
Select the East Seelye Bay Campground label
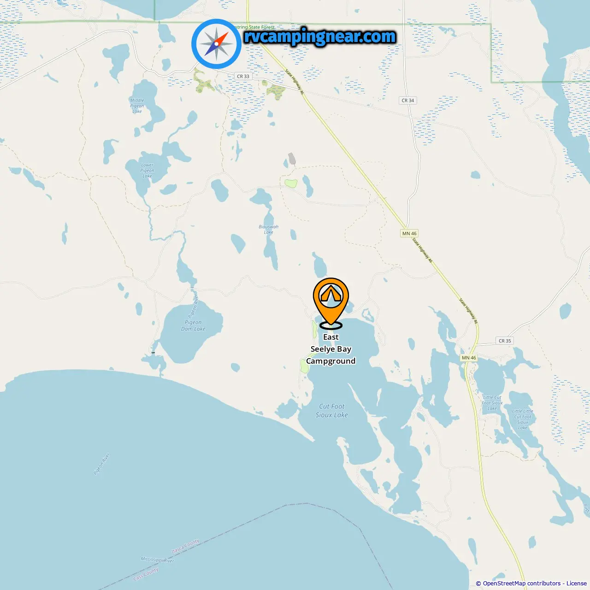click(x=331, y=349)
